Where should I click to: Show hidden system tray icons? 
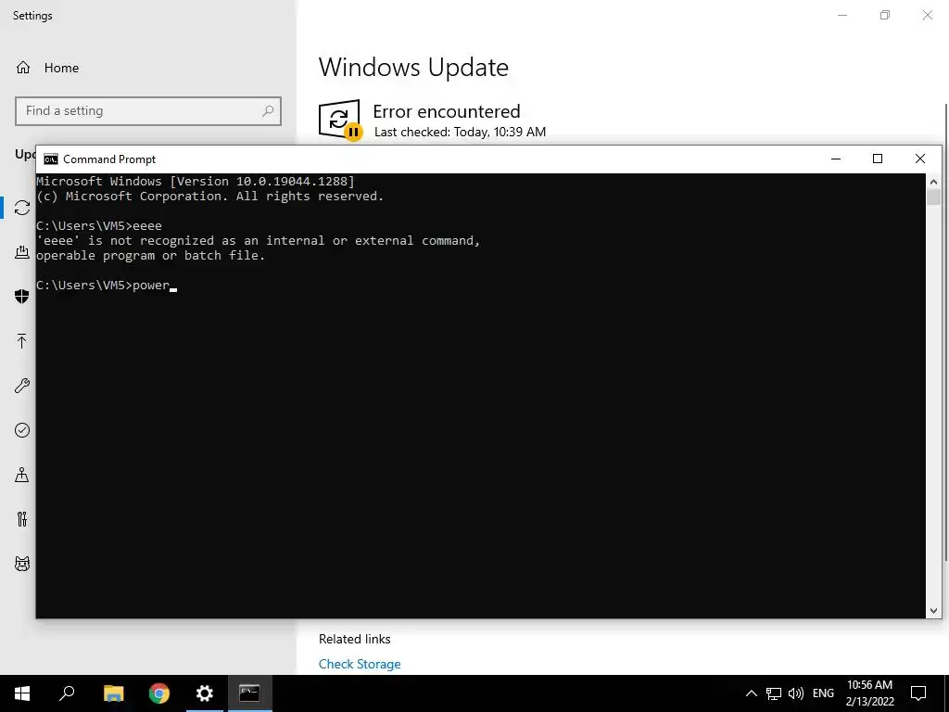(751, 693)
